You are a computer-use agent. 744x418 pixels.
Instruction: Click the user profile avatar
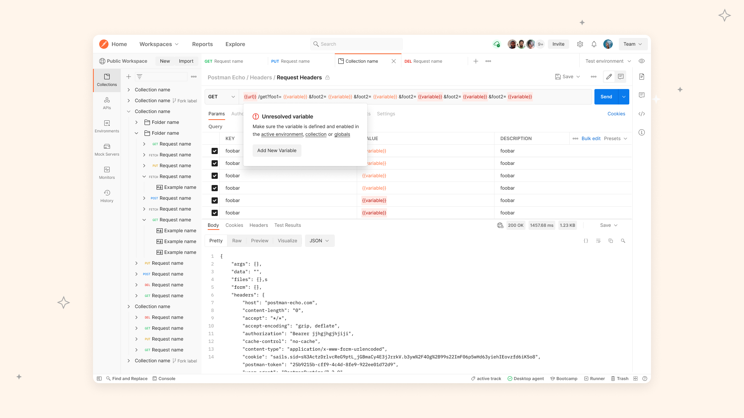608,44
